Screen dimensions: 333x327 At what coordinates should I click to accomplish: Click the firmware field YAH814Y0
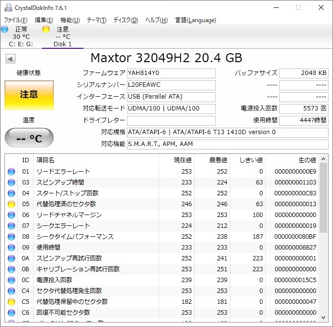pos(171,73)
